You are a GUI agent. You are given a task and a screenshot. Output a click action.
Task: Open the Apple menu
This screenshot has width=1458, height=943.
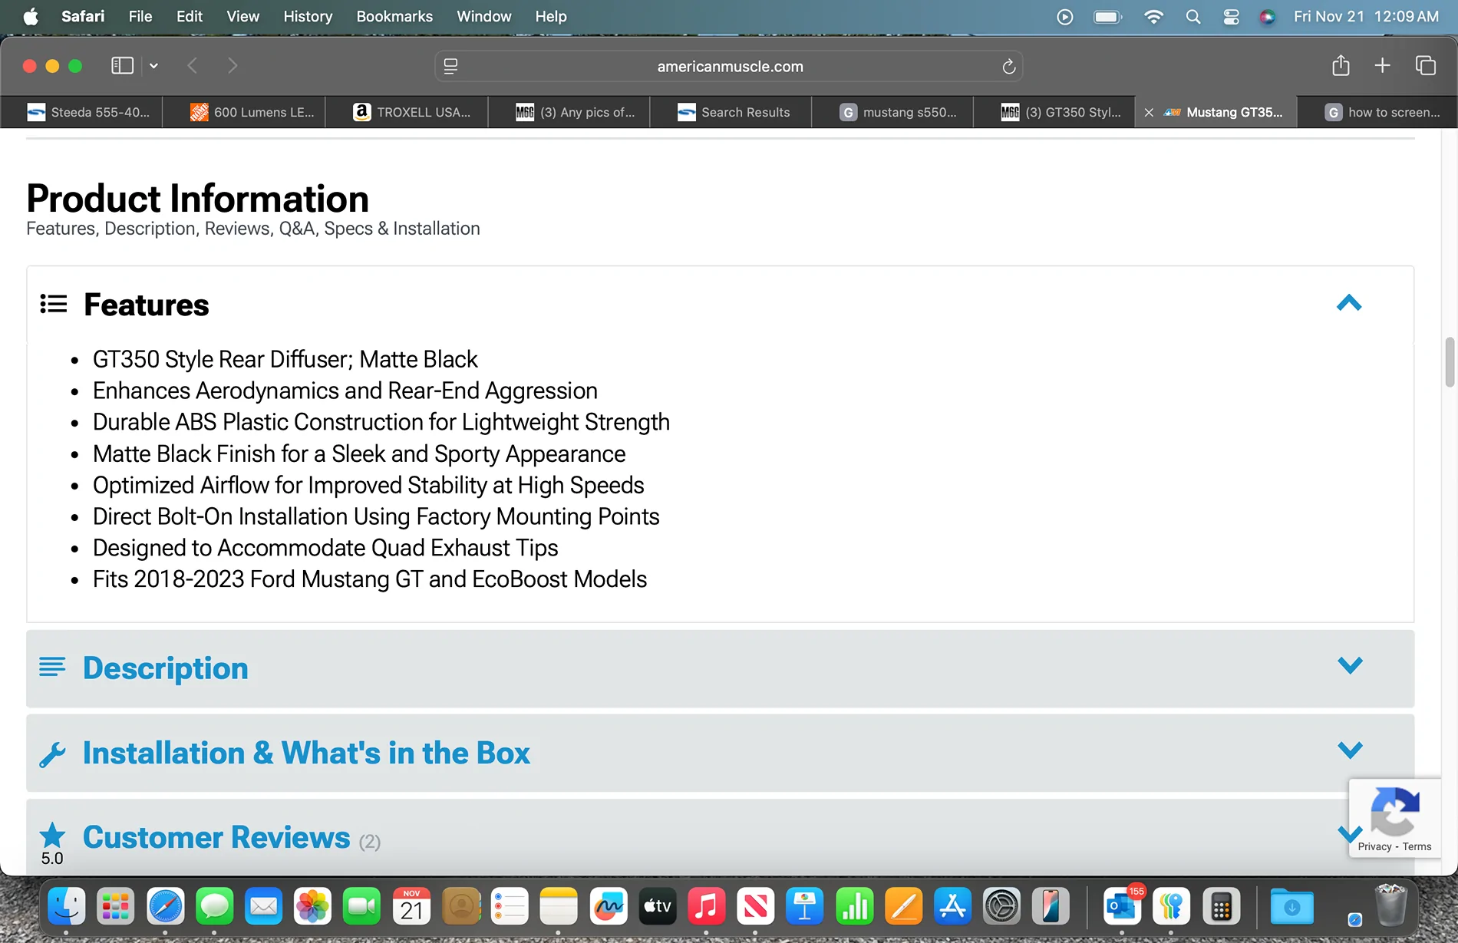point(31,16)
